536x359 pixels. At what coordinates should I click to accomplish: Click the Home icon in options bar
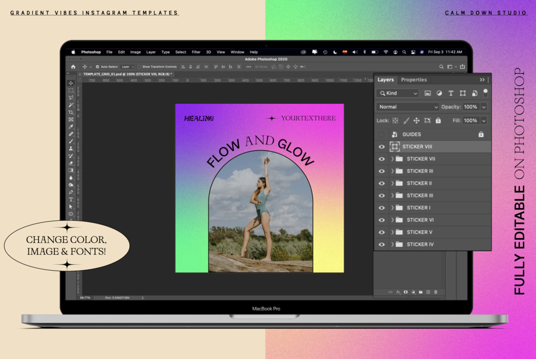[73, 67]
